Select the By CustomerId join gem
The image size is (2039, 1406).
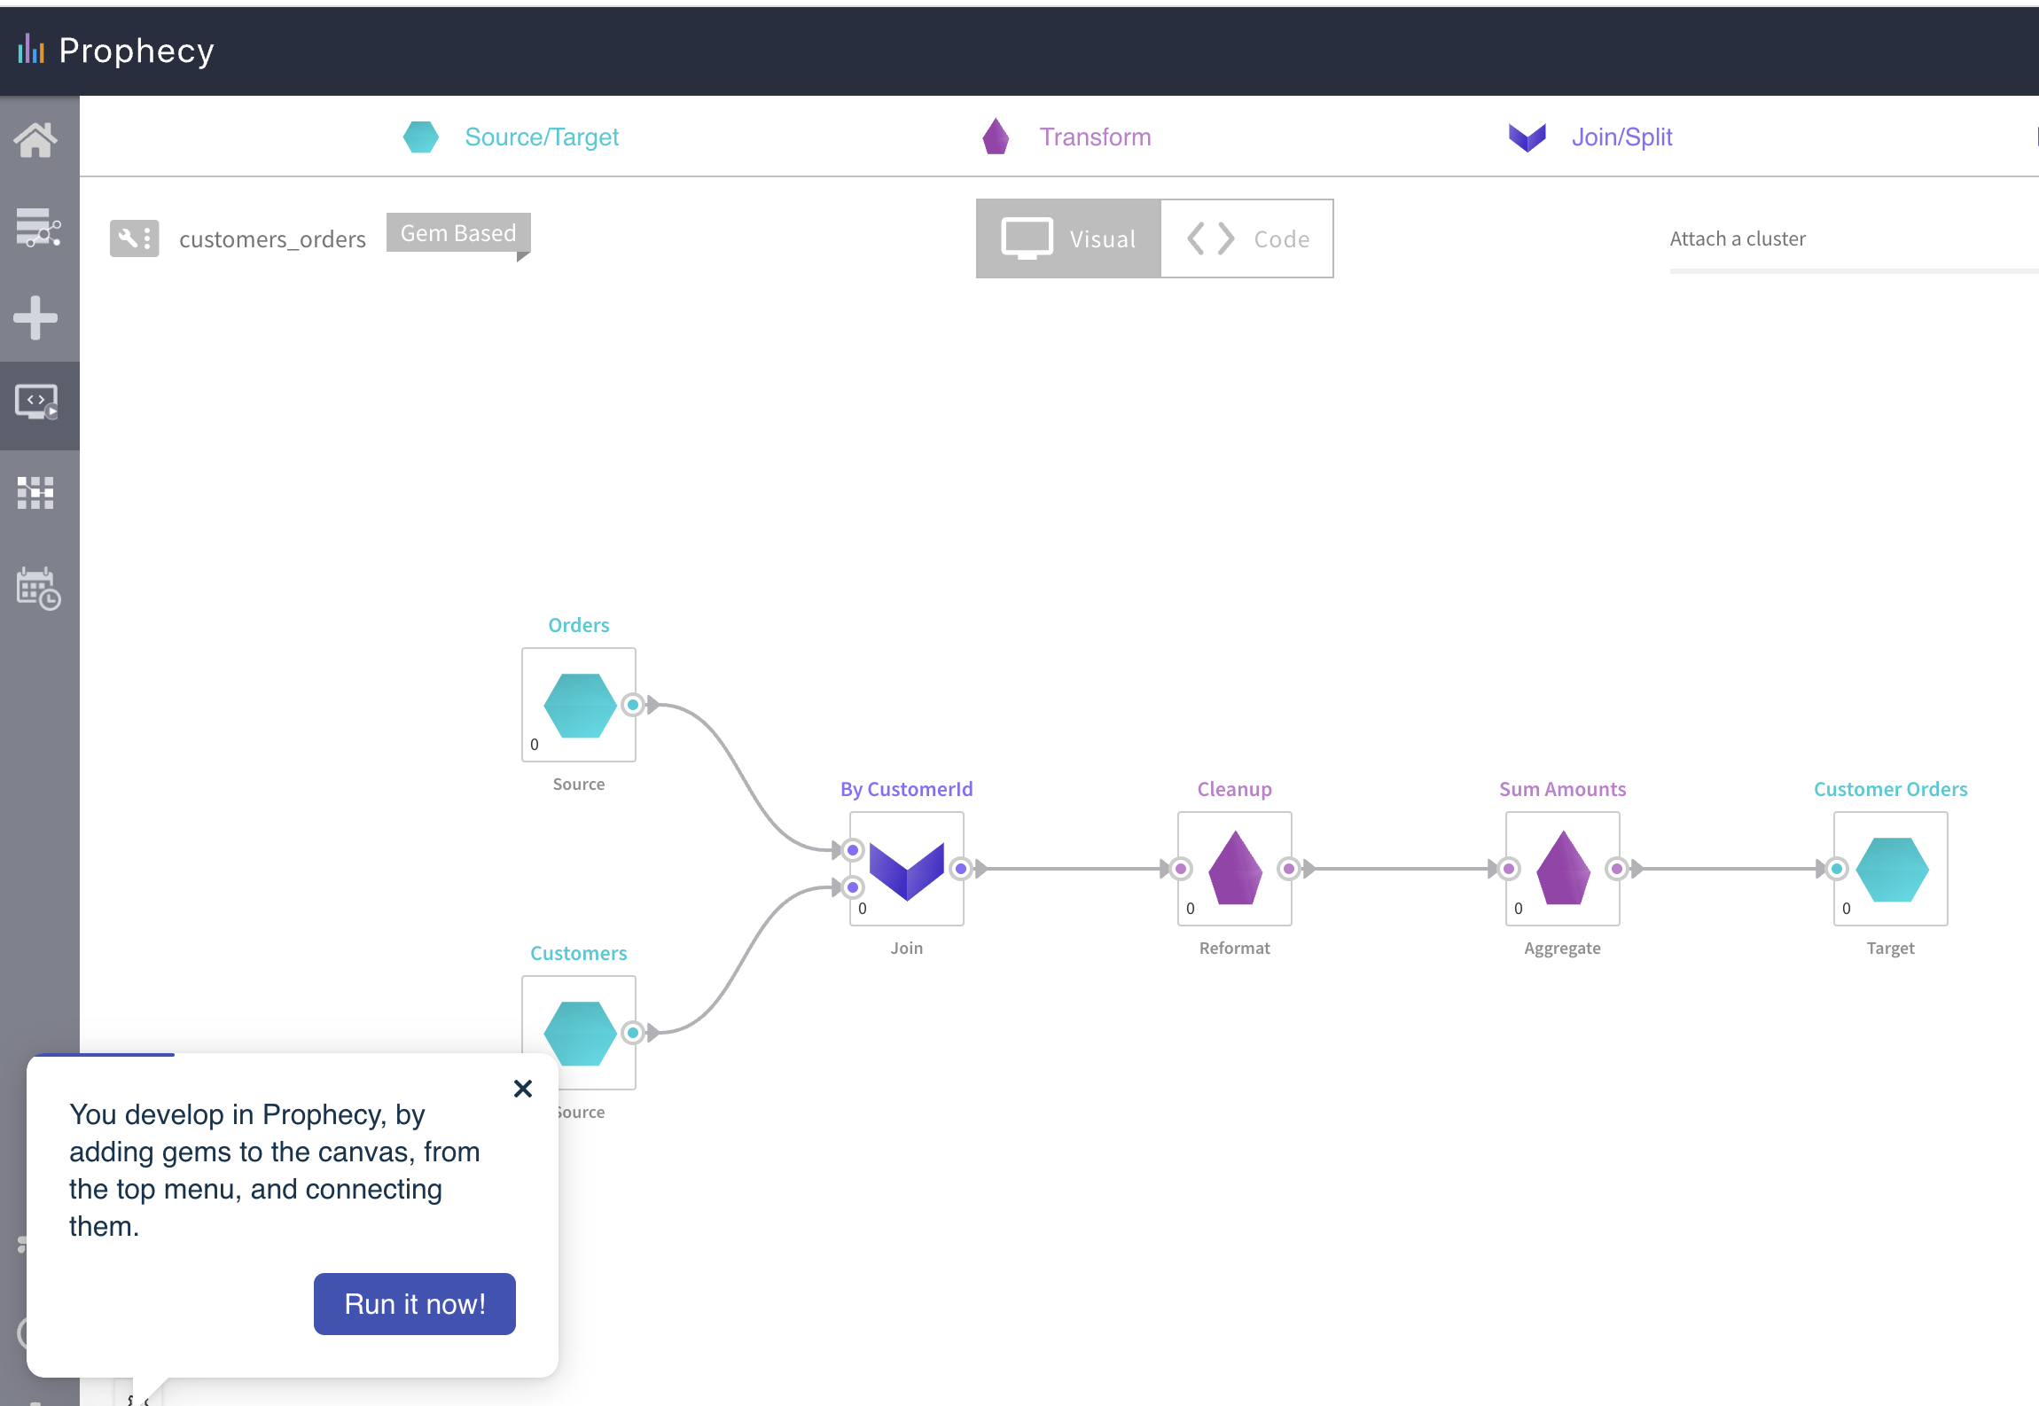906,869
